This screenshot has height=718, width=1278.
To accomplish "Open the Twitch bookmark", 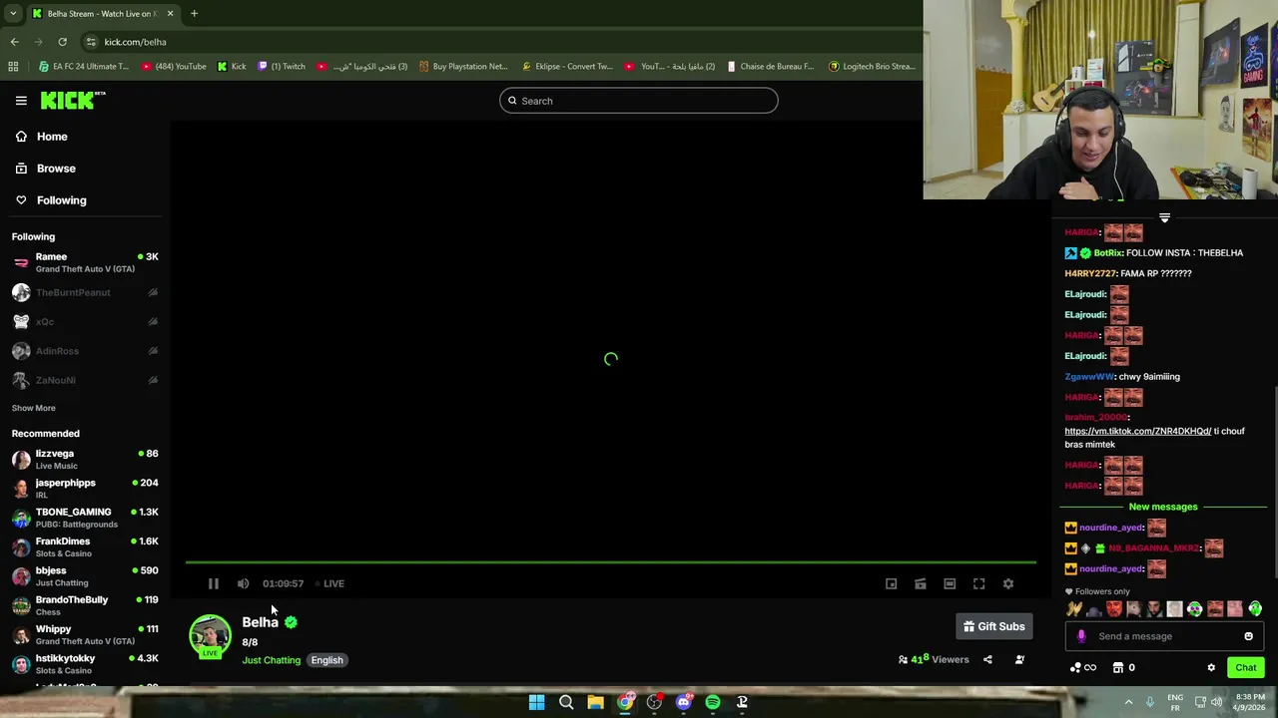I will coord(282,67).
